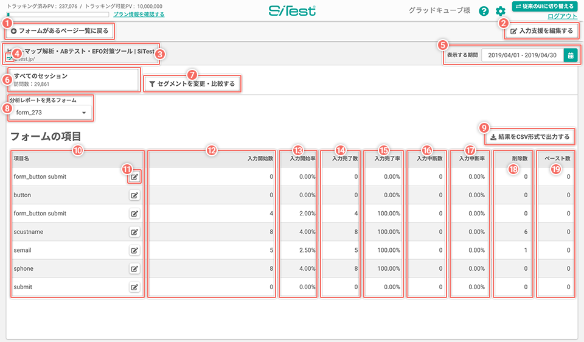The height and width of the screenshot is (342, 584).
Task: Open プラン情報を確認する link
Action: [139, 15]
